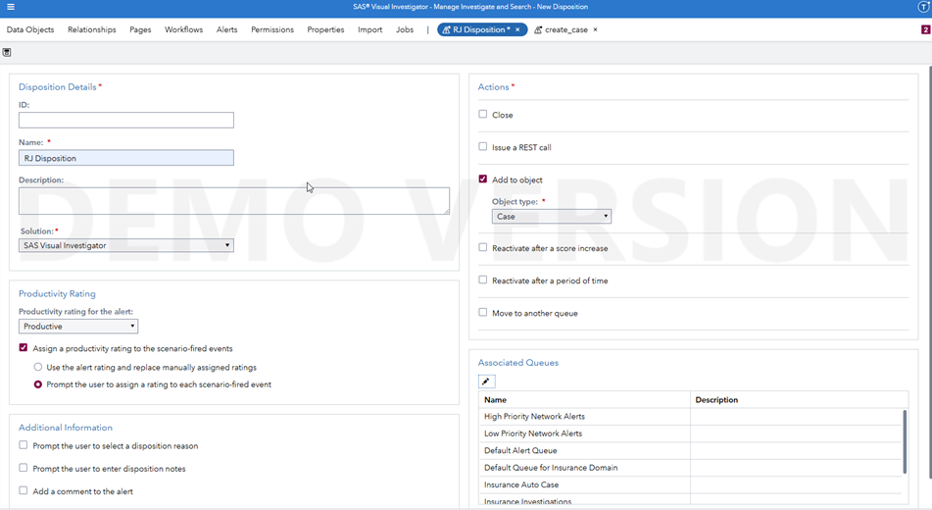
Task: Open the Workflows section
Action: (183, 29)
